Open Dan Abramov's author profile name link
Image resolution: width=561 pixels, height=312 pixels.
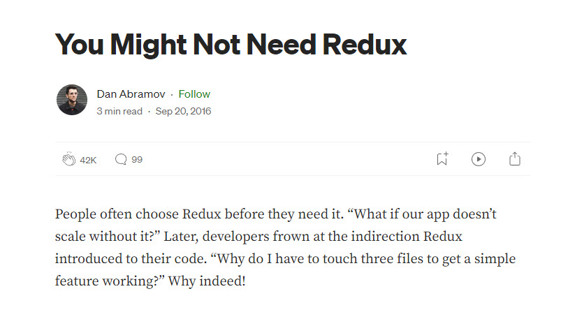coord(133,94)
